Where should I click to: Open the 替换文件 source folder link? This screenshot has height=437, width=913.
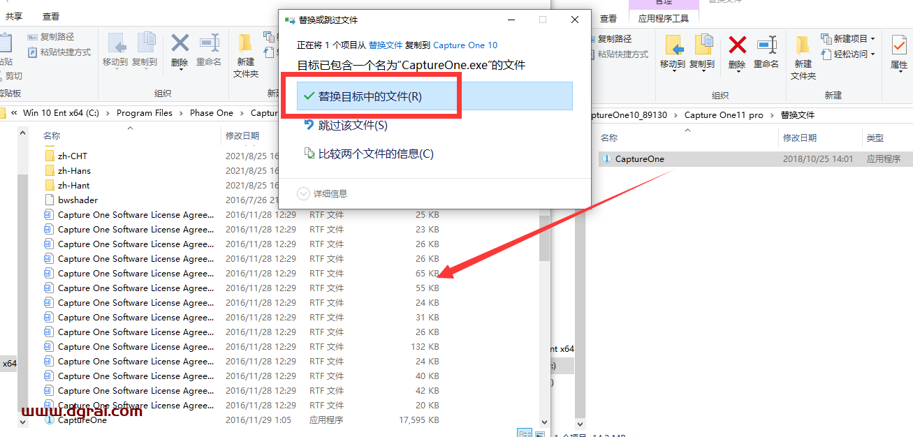tap(386, 45)
